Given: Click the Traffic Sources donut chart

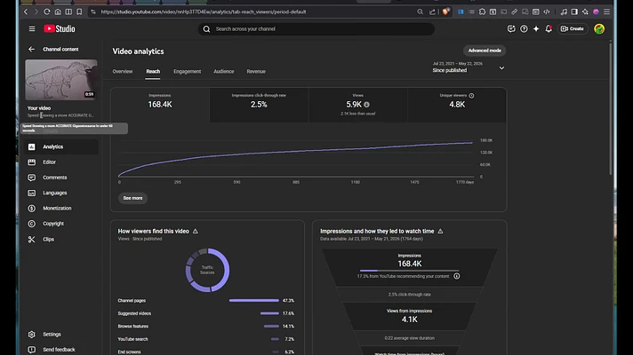Looking at the screenshot, I should (207, 270).
